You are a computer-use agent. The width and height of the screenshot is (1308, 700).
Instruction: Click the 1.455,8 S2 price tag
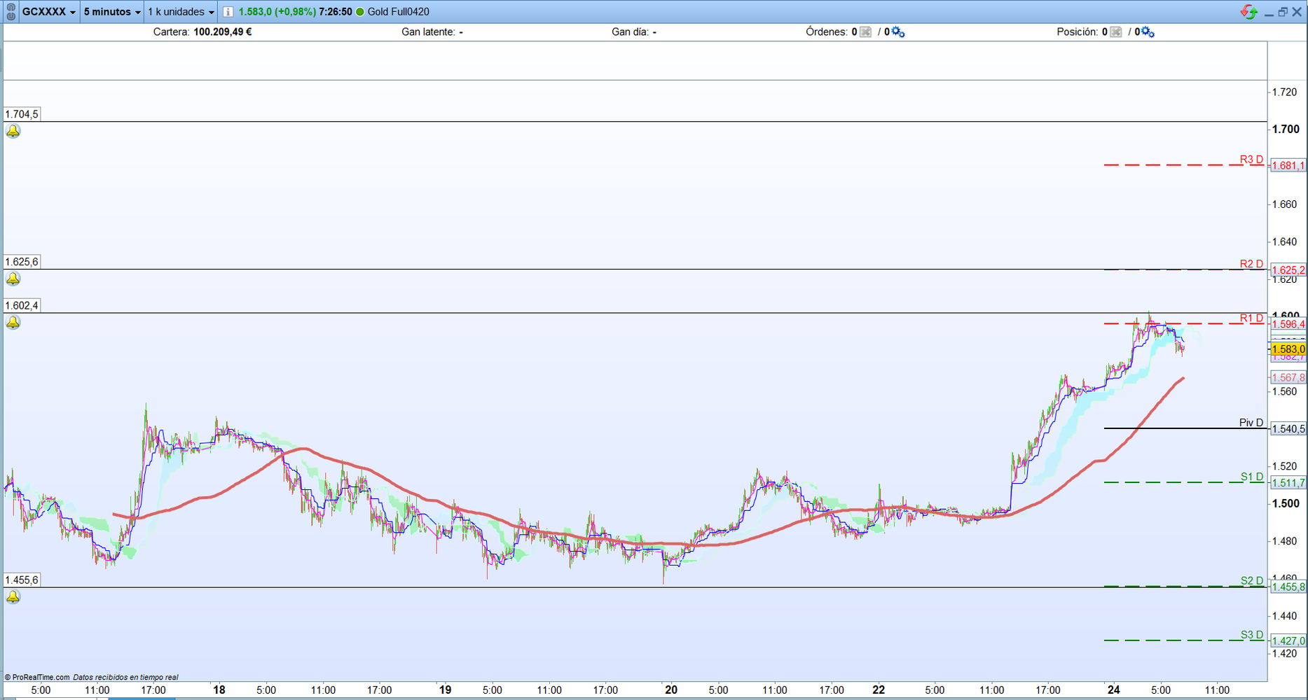pyautogui.click(x=1288, y=587)
